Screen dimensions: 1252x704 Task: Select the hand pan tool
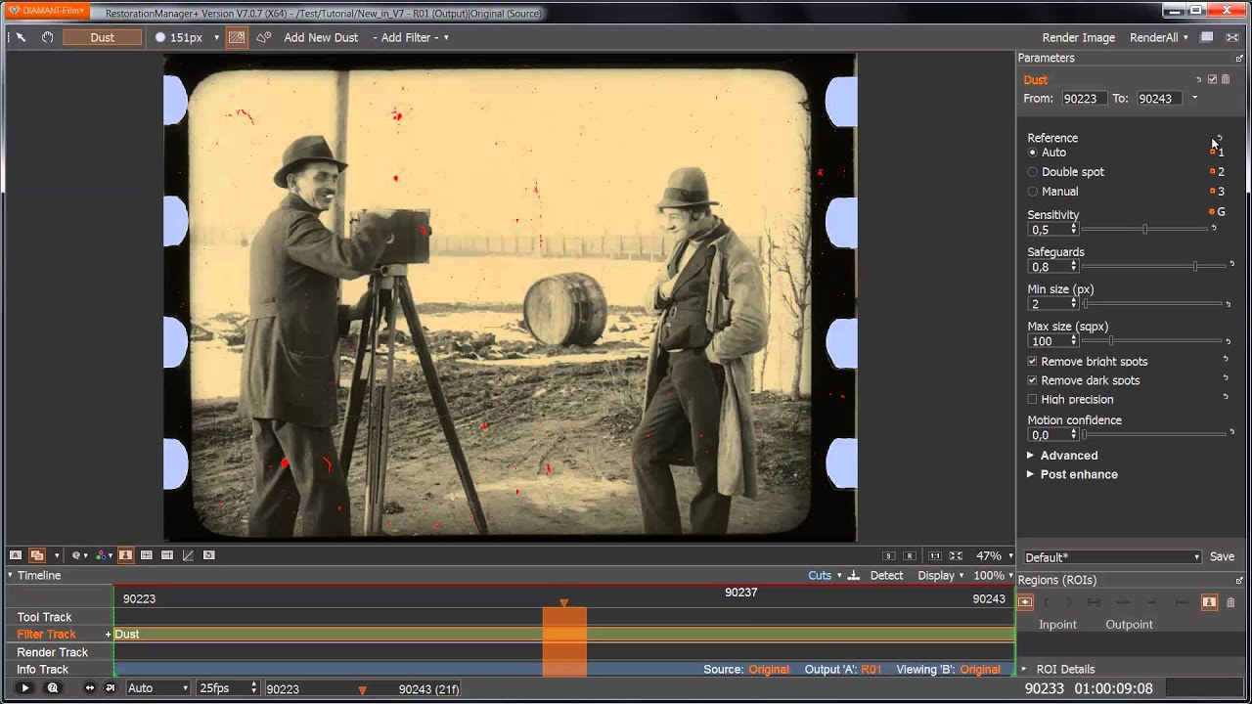[x=47, y=37]
